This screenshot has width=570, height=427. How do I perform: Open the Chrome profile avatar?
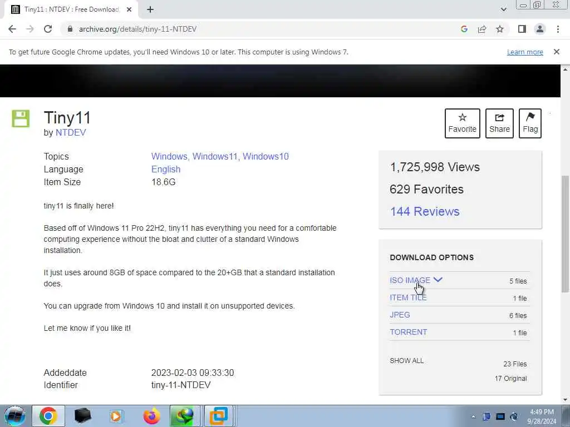pyautogui.click(x=540, y=29)
